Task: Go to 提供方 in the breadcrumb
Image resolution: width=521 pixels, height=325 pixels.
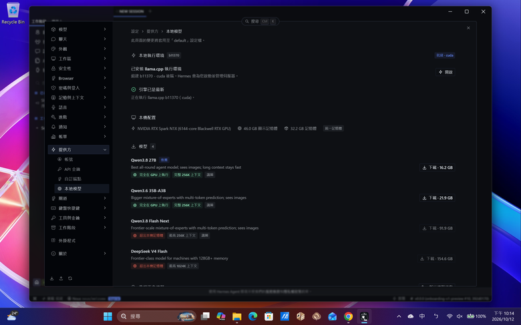Action: coord(152,31)
